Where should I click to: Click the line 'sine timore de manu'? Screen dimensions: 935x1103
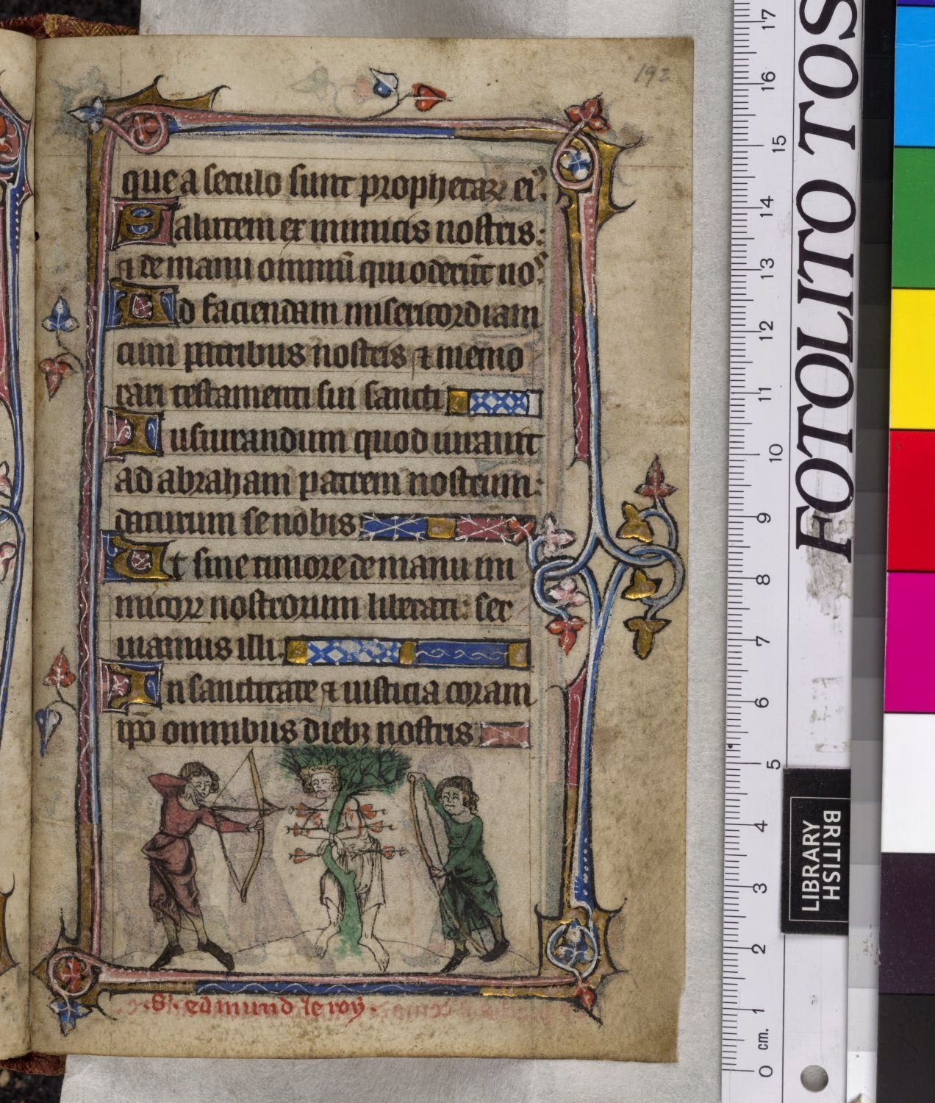pos(331,567)
